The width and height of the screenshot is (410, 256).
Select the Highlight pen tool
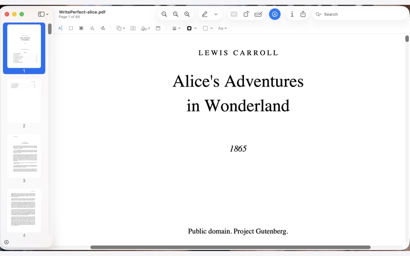[204, 14]
